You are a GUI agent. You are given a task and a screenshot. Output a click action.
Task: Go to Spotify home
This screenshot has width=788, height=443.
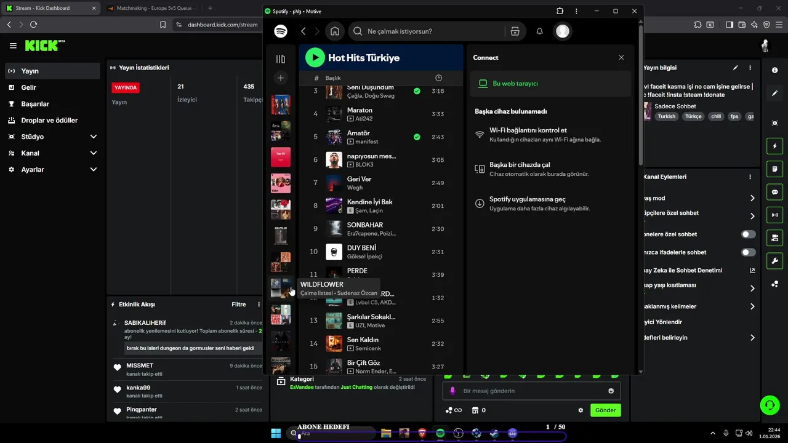(x=334, y=31)
